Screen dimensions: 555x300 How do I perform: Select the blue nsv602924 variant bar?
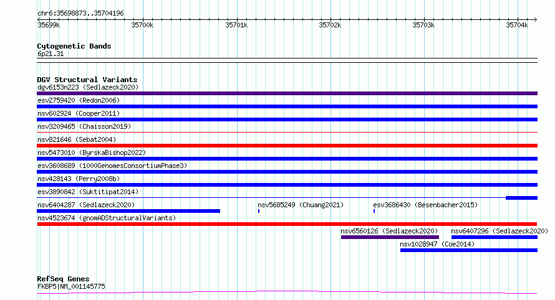tap(287, 120)
